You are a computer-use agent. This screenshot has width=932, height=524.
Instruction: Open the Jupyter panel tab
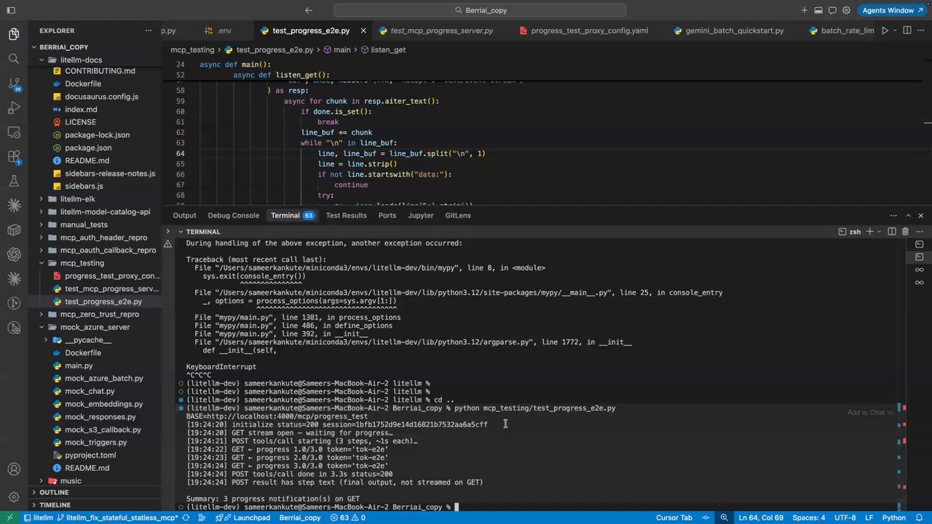[x=421, y=215]
